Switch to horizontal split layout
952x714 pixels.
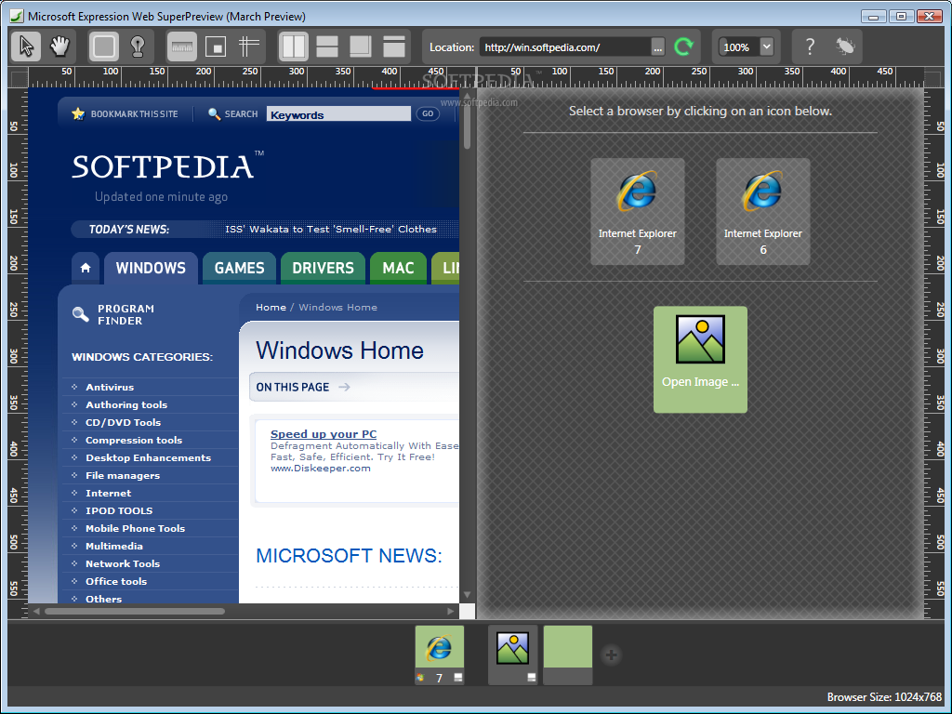click(327, 46)
